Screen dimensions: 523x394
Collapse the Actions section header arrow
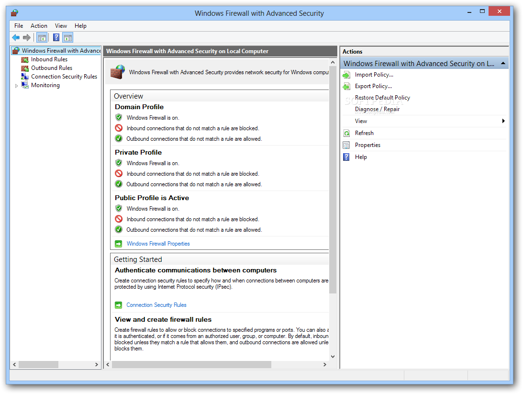pyautogui.click(x=503, y=63)
